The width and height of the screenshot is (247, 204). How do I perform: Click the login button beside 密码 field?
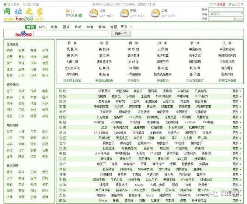[x=239, y=19]
